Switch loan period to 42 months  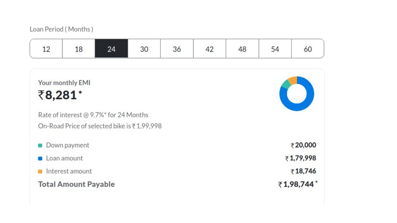coord(210,49)
